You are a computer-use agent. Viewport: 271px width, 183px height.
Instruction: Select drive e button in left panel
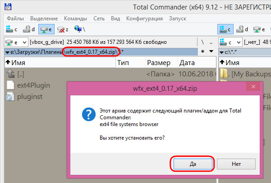point(46,29)
